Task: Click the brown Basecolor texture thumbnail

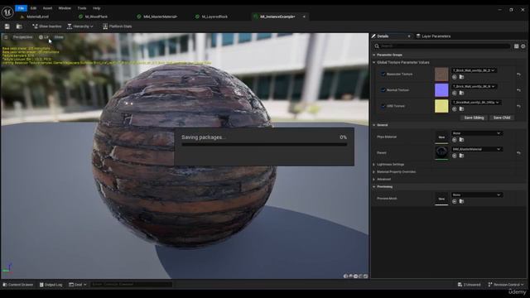Action: pyautogui.click(x=441, y=74)
